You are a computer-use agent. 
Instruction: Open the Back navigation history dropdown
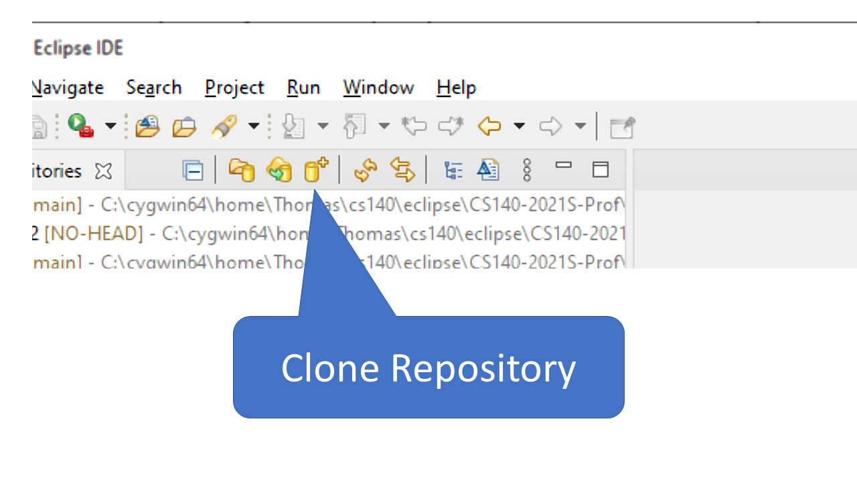(519, 126)
